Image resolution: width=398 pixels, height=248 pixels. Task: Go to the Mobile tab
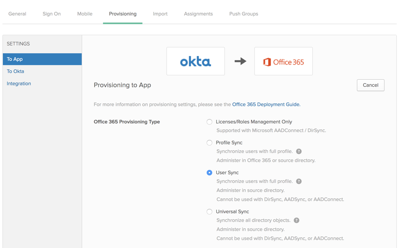85,14
